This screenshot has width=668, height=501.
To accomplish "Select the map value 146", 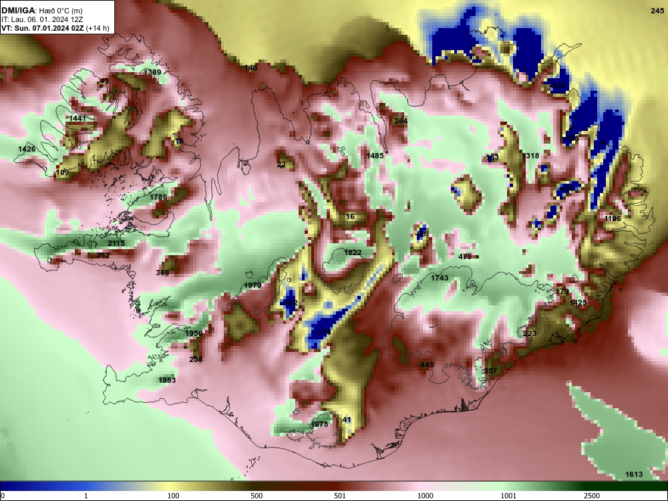I will point(251,67).
